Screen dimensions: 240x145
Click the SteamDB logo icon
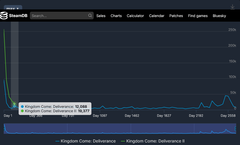[4, 16]
